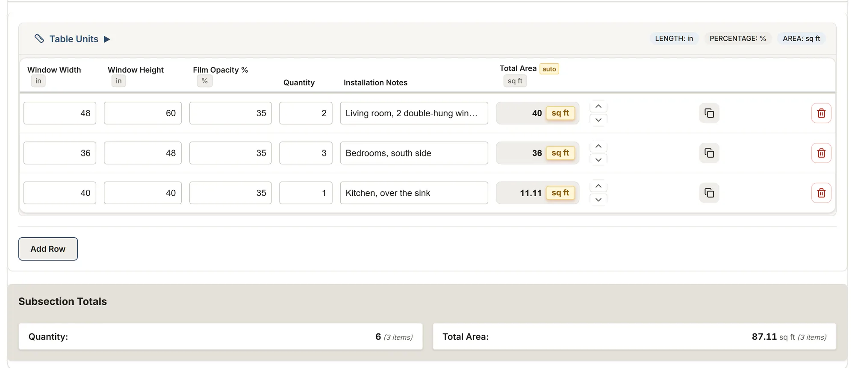Move the Kitchen row up

tap(598, 186)
